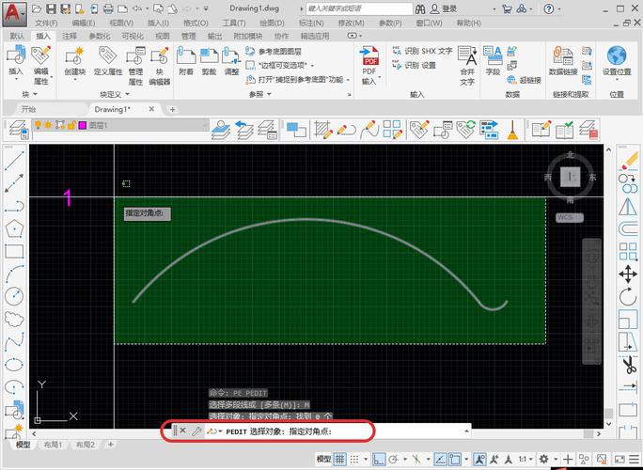
Task: Select the Line tool in left toolbar
Action: 13,160
